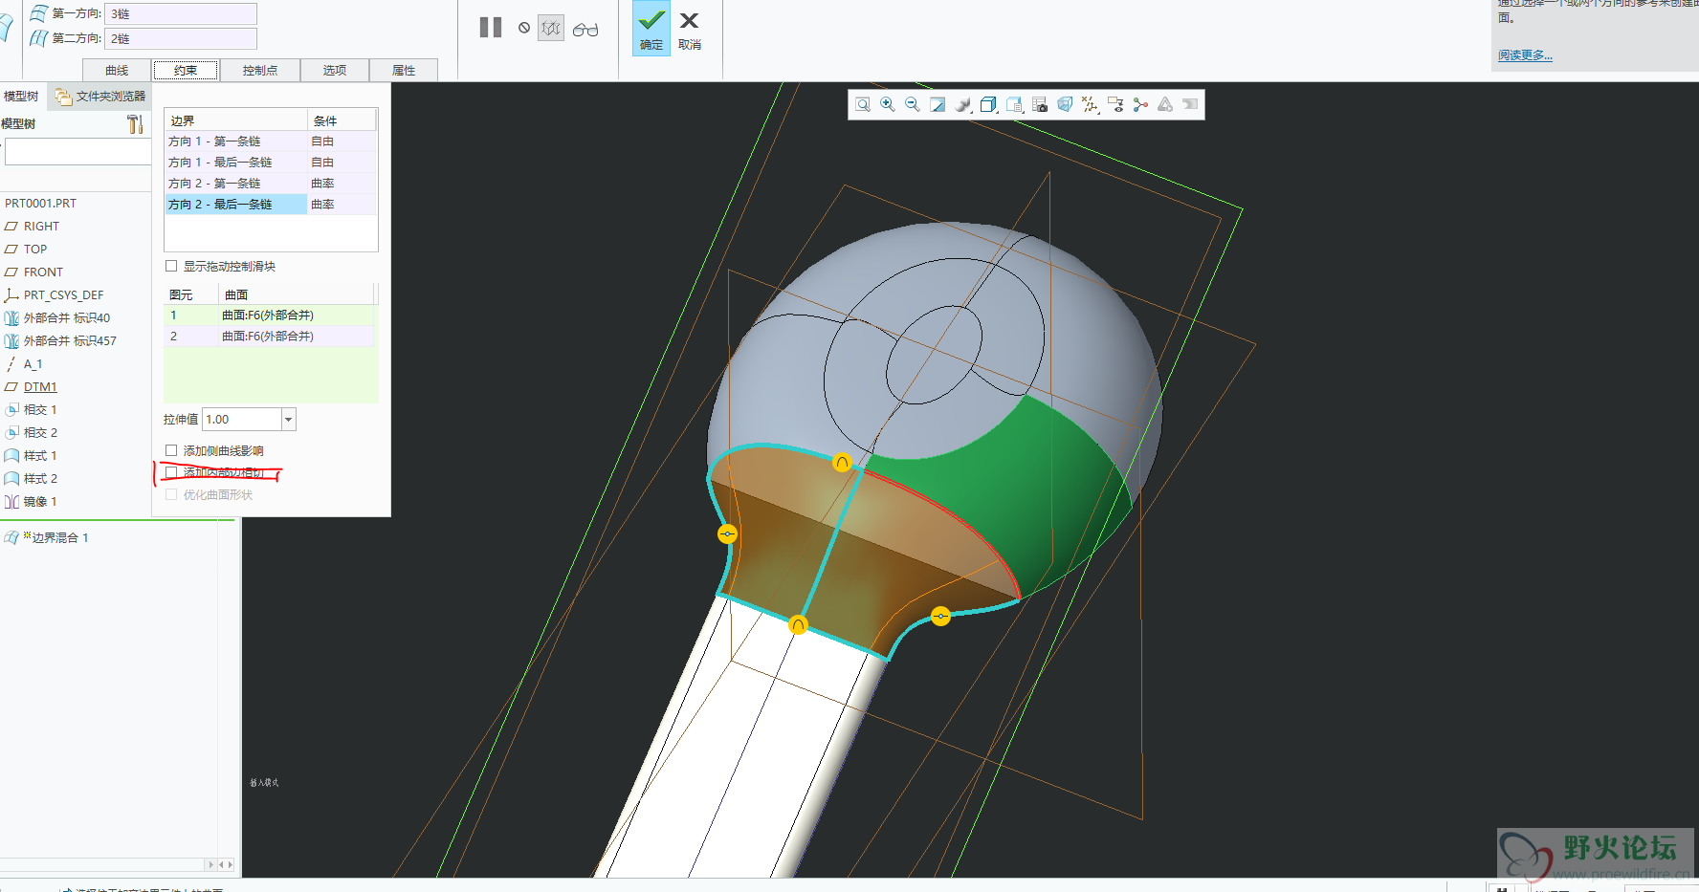Tick the 优化曲面形状 checkbox
1699x892 pixels.
(171, 494)
